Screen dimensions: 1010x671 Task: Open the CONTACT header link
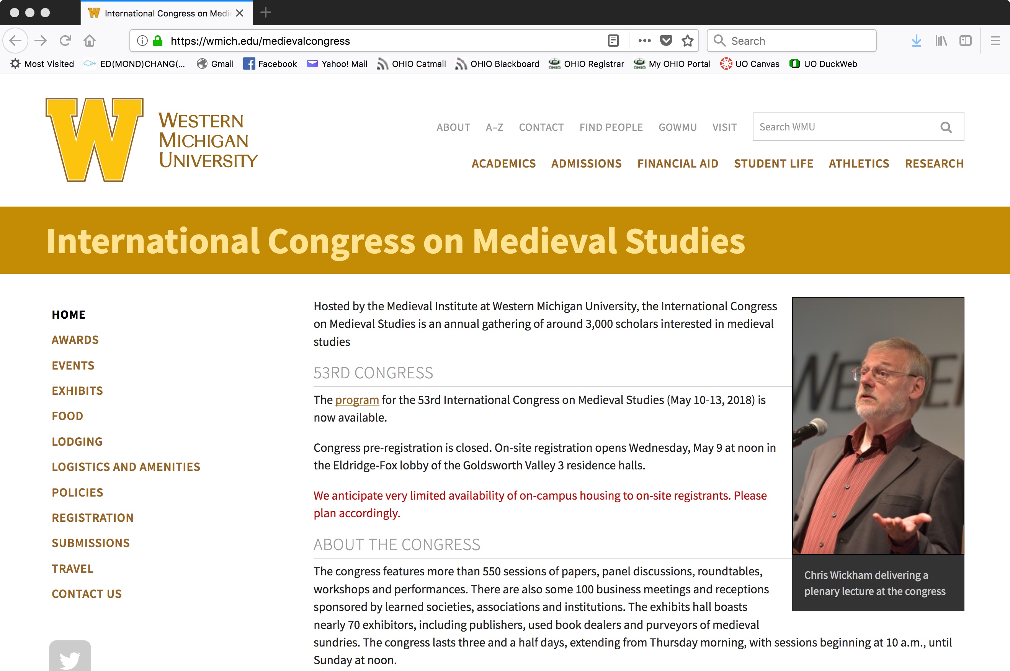tap(541, 127)
